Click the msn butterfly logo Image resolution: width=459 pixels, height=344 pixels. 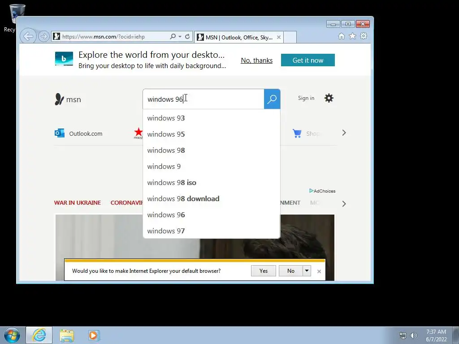click(x=68, y=99)
